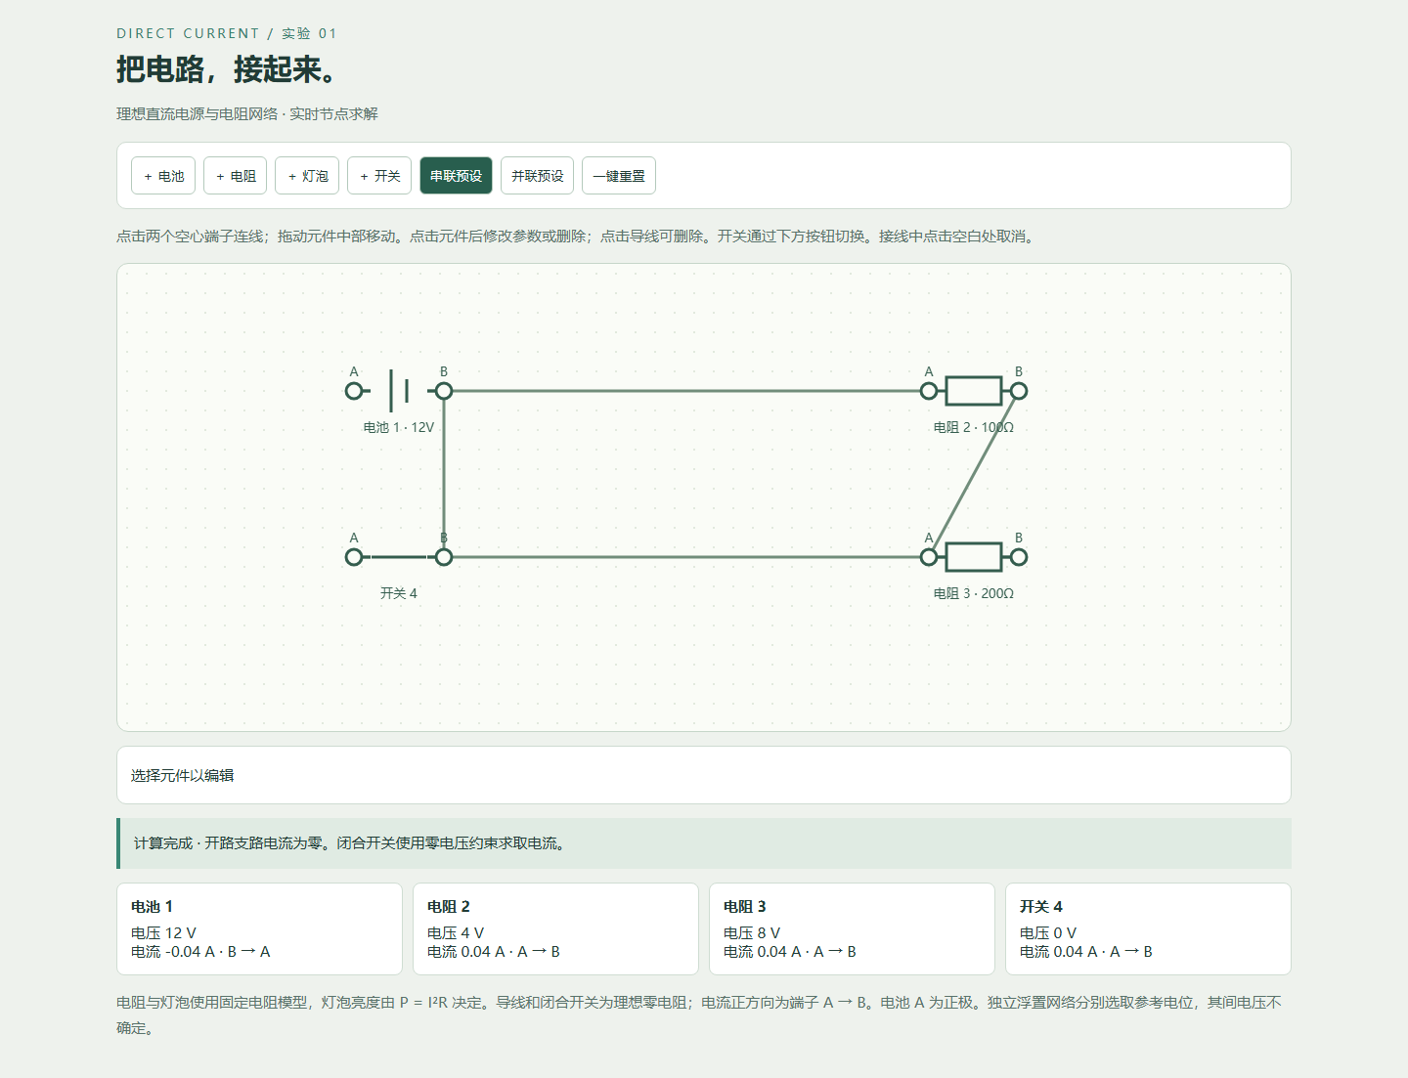Load the 并联预设 parallel preset
The width and height of the screenshot is (1408, 1078).
click(537, 176)
